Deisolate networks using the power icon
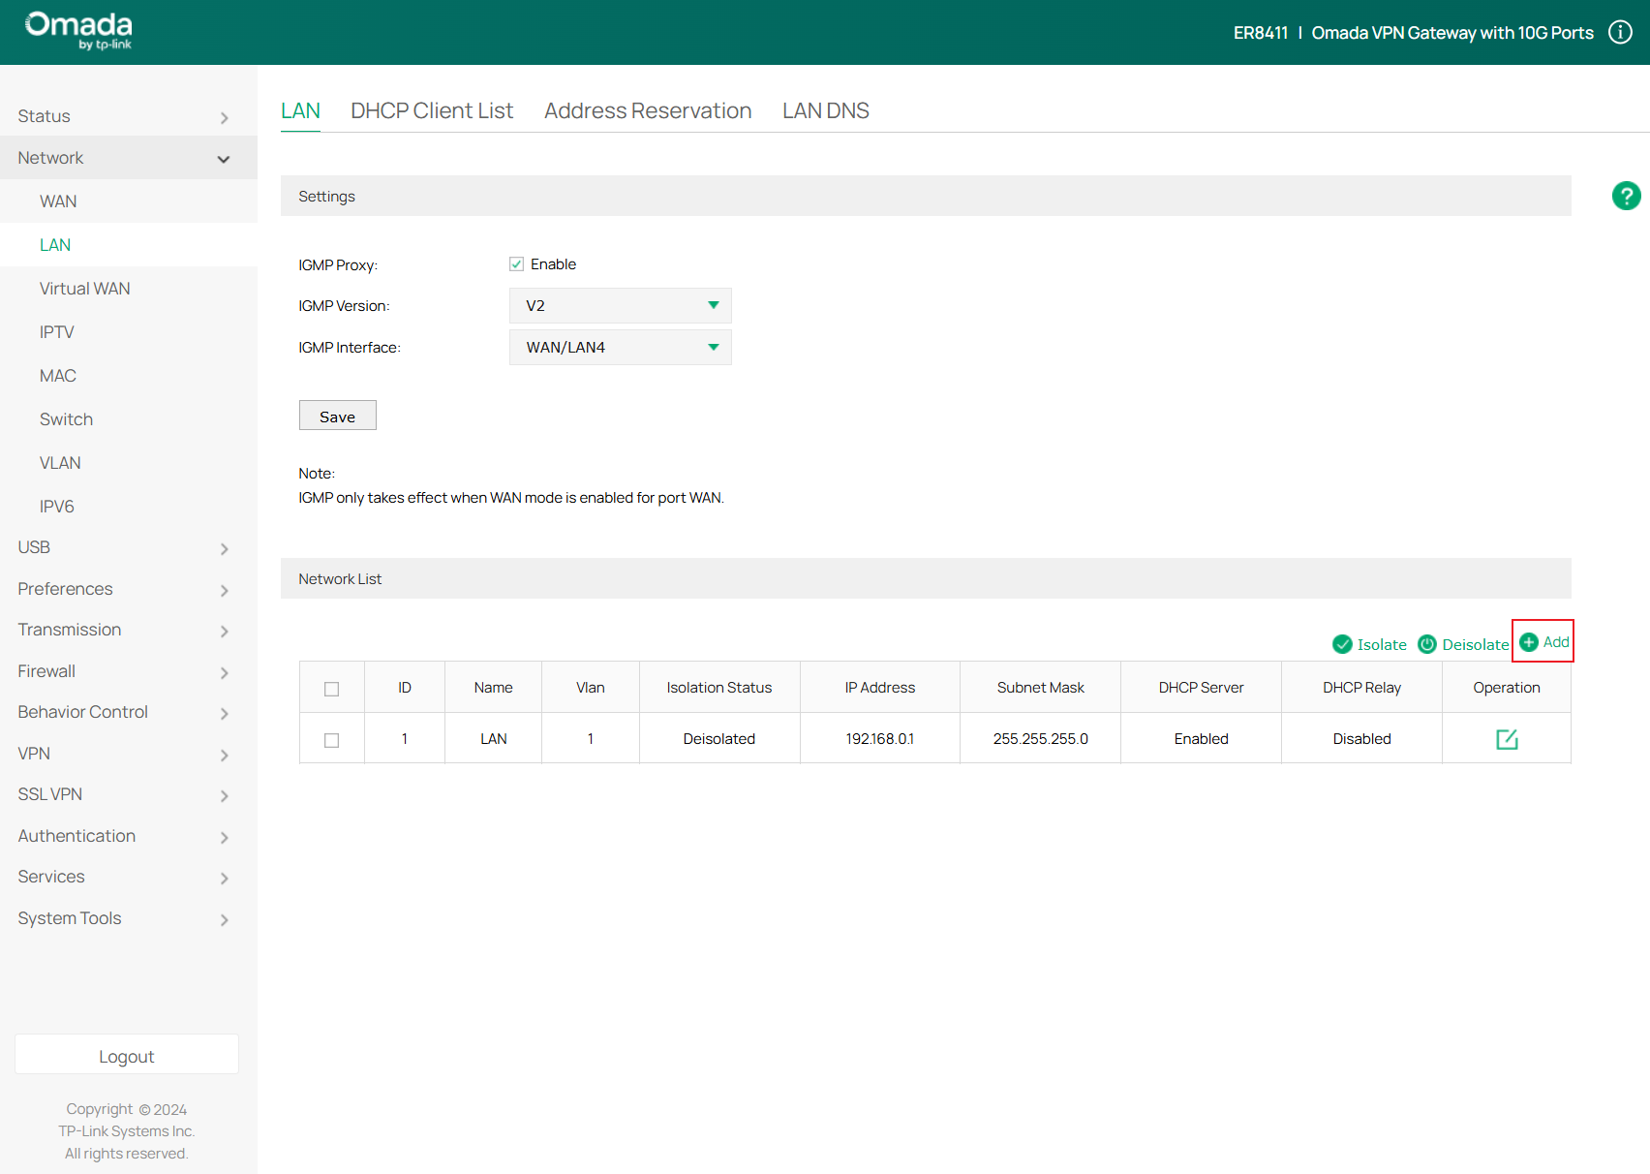The image size is (1650, 1174). 1426,643
